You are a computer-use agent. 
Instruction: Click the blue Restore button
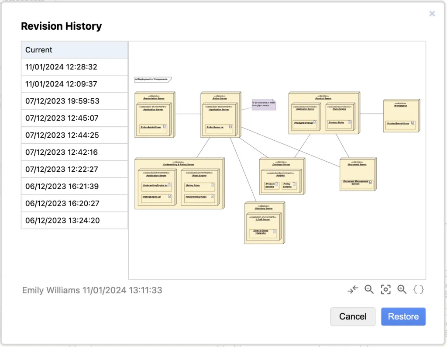tap(403, 316)
